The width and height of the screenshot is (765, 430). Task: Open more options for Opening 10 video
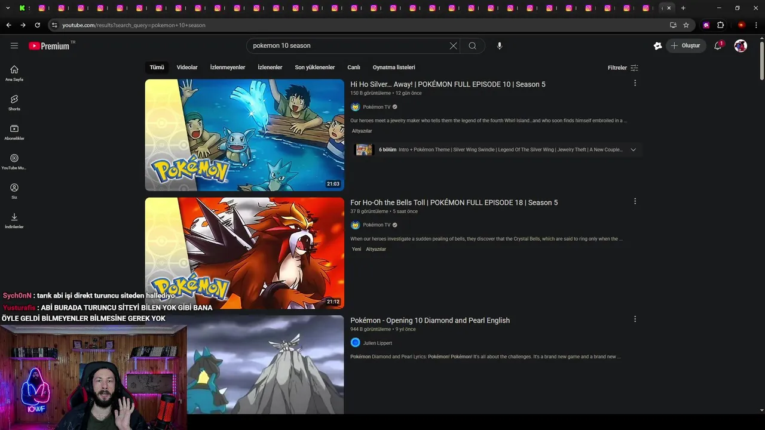point(635,319)
